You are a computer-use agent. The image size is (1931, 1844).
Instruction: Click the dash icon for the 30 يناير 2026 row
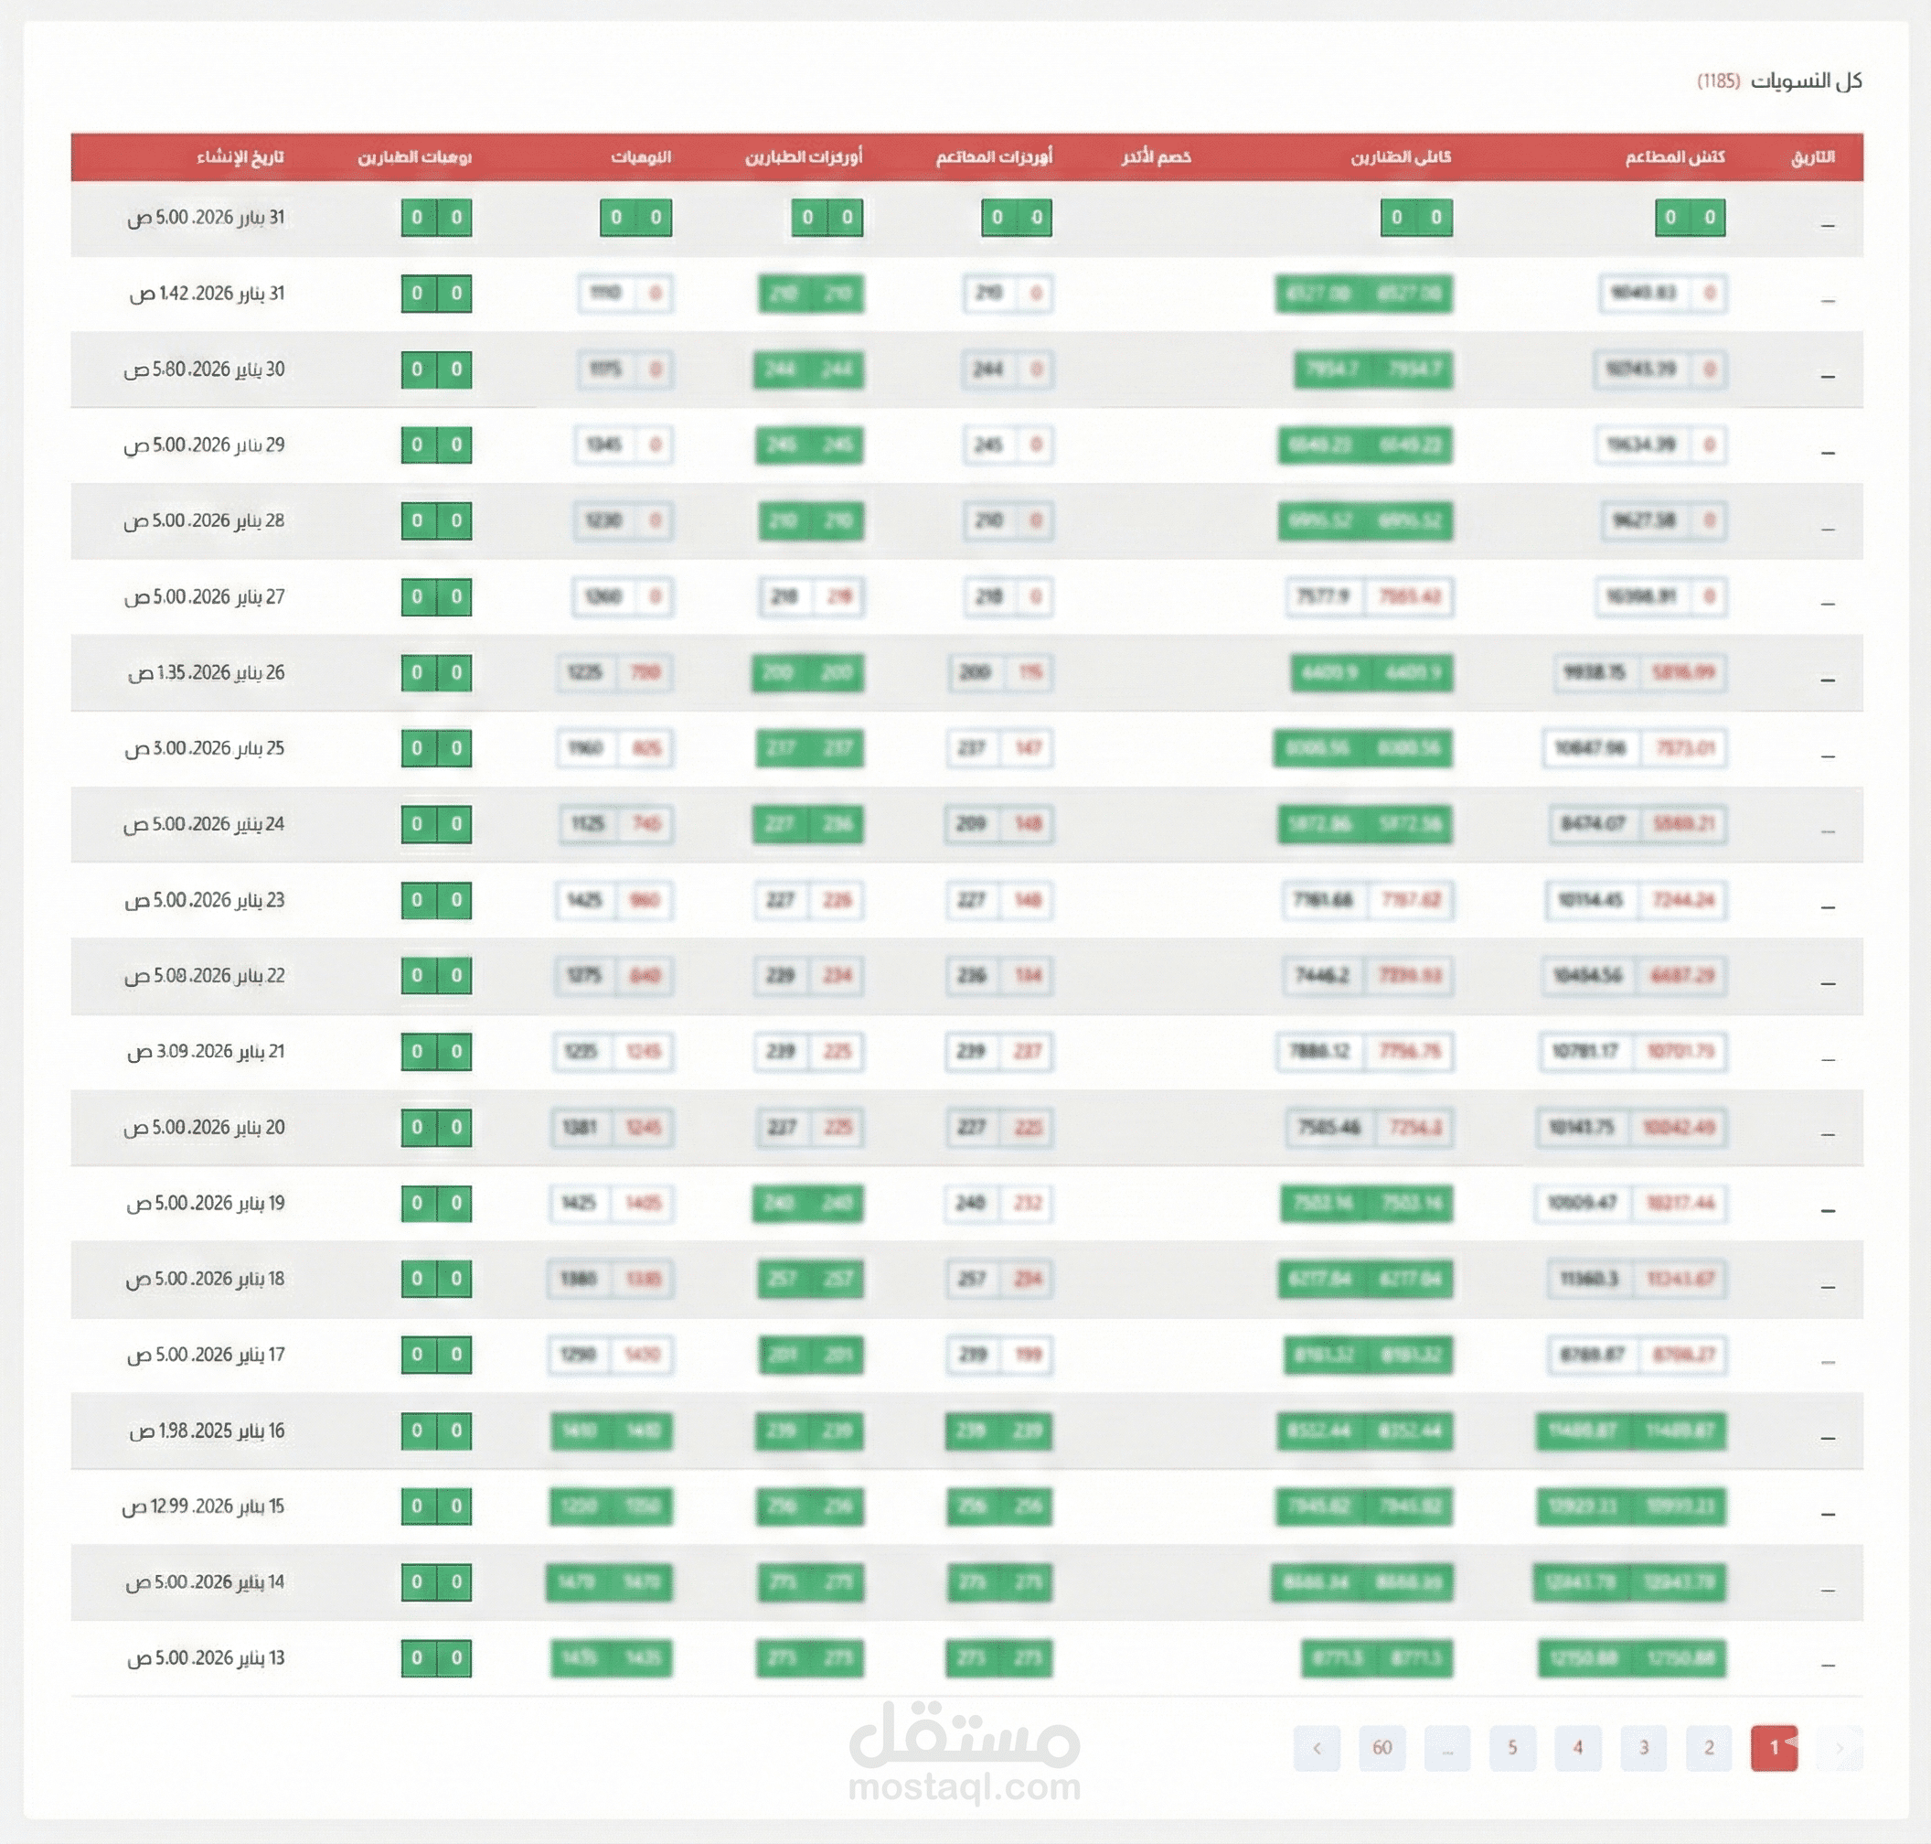(x=1827, y=377)
